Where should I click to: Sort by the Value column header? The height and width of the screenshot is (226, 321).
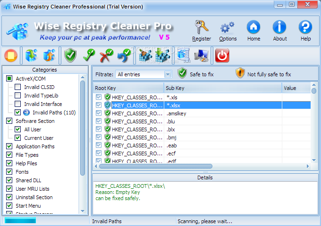point(296,88)
